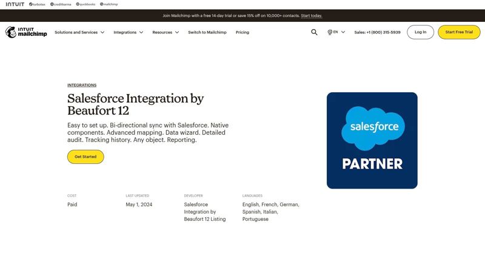The image size is (485, 273).
Task: Open the search magnifier icon
Action: [314, 32]
